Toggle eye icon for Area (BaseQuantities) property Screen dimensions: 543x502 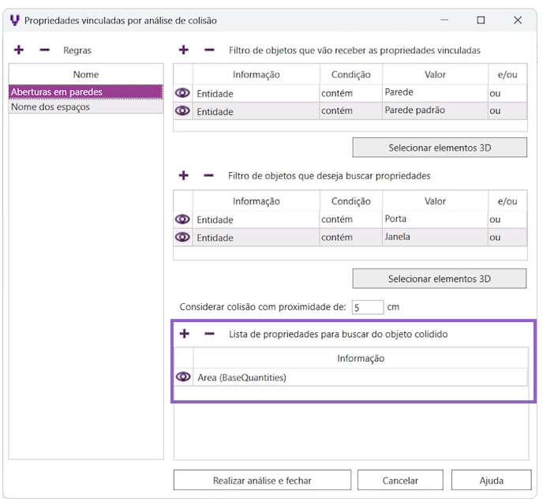point(183,377)
